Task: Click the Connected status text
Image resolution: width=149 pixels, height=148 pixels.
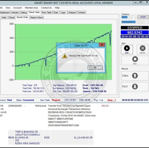Action: (x=28, y=100)
